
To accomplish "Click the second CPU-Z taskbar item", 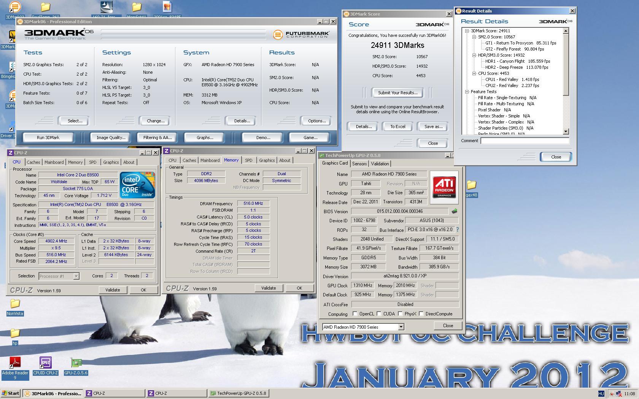I will click(x=177, y=393).
